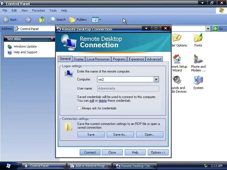Collapse the See Also panel
The image size is (227, 170).
(52, 39)
